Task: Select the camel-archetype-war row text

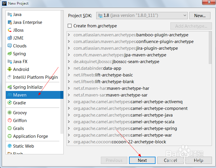Action: tap(123, 135)
